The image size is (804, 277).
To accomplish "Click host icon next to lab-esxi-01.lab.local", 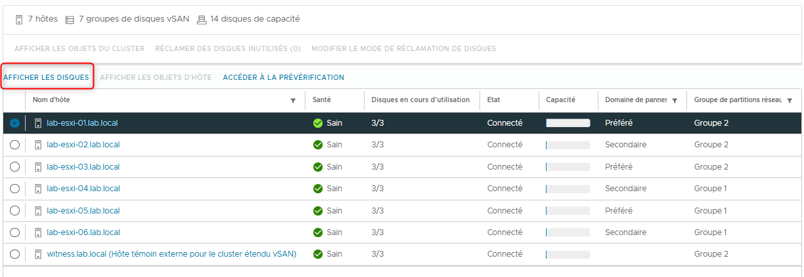I will pos(38,123).
